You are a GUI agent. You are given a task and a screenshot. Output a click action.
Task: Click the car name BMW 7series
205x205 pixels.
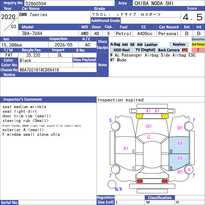pyautogui.click(x=33, y=15)
